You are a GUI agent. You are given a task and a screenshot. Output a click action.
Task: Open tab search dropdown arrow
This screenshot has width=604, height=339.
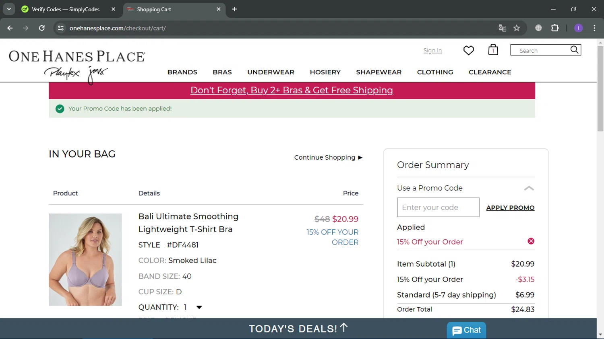(9, 9)
